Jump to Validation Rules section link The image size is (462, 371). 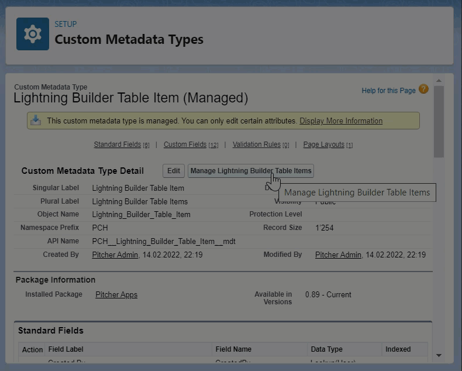coord(257,145)
